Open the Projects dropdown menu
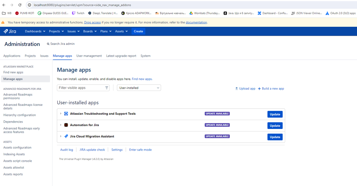This screenshot has height=186, width=357. coord(56,31)
